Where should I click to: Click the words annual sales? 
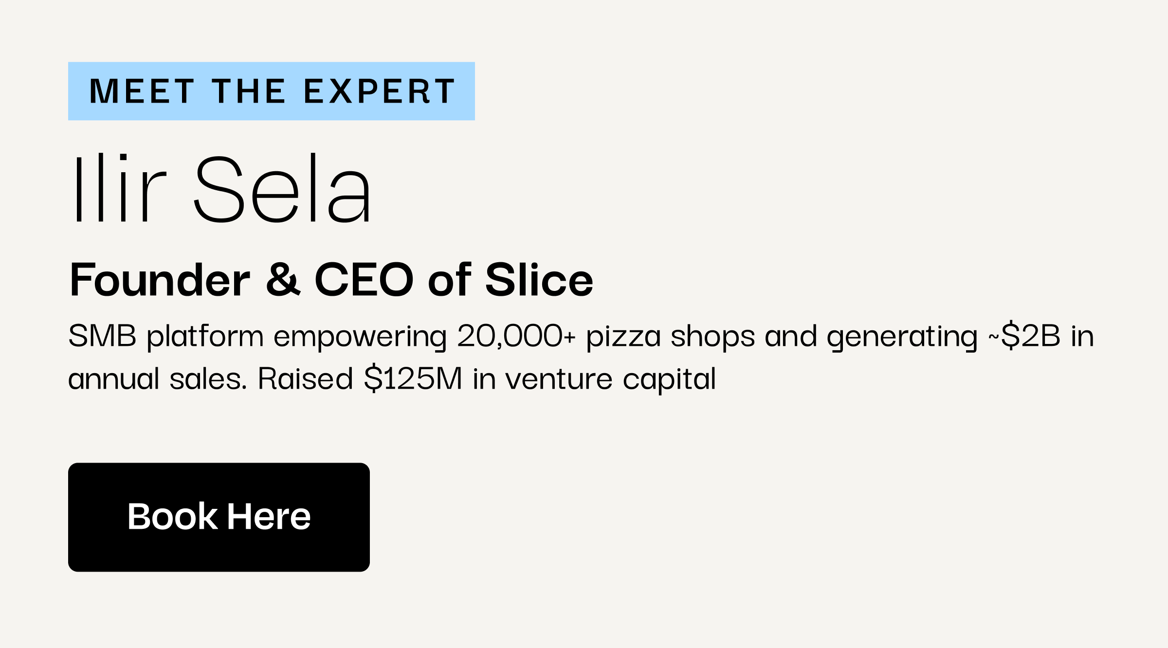click(158, 378)
